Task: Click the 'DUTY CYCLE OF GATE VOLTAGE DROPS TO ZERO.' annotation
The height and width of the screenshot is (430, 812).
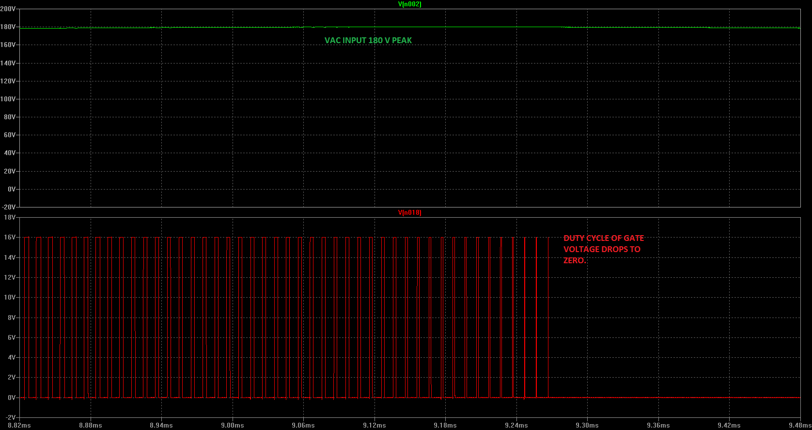Action: (604, 249)
